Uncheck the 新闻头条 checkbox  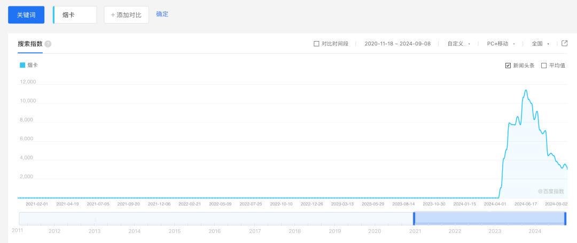click(508, 66)
